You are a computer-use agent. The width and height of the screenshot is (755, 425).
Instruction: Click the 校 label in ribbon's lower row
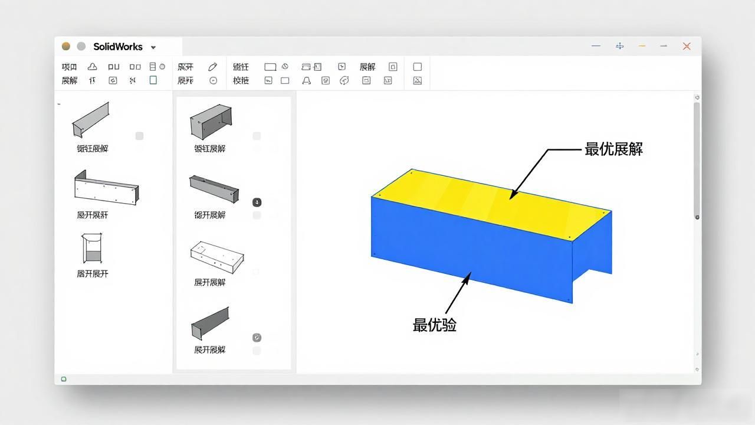tap(241, 80)
